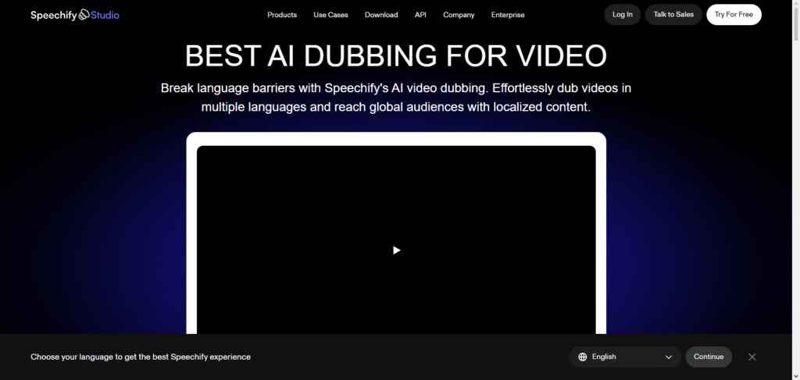Viewport: 800px width, 380px height.
Task: Open the Use Cases menu
Action: point(330,15)
